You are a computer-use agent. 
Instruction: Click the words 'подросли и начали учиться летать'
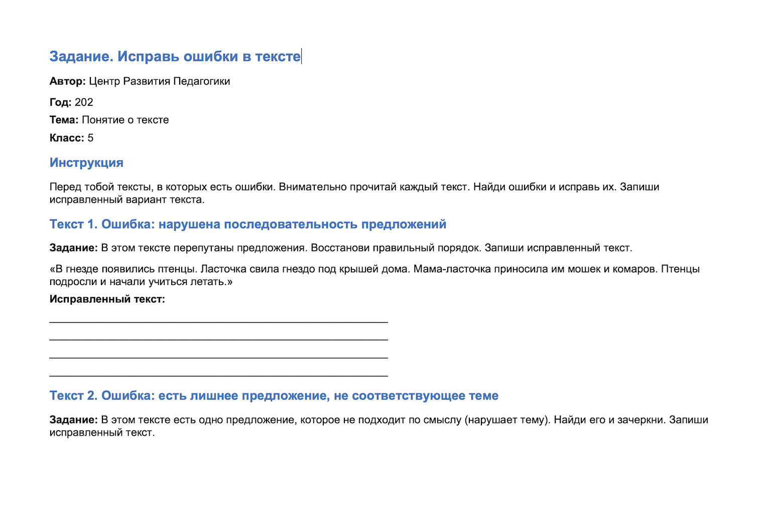click(x=138, y=282)
